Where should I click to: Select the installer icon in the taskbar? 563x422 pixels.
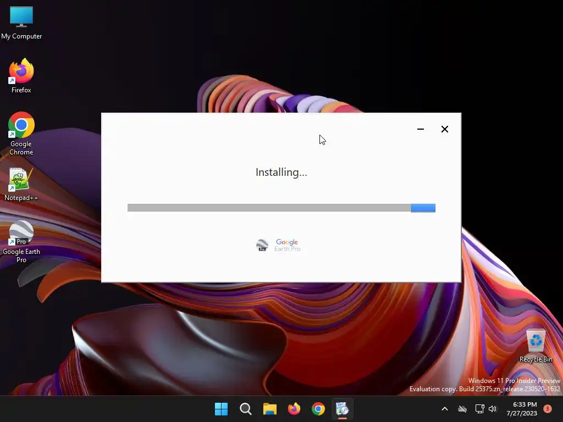pyautogui.click(x=342, y=409)
